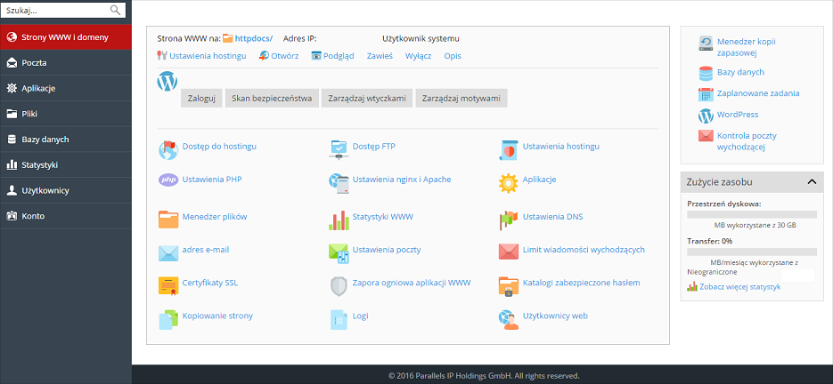Run Skan bezpieczeństwa
The image size is (833, 384).
272,98
